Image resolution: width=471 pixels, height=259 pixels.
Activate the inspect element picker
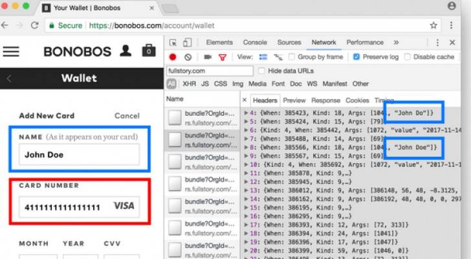pos(173,43)
